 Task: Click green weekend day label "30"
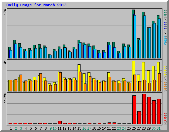[x=153, y=128]
